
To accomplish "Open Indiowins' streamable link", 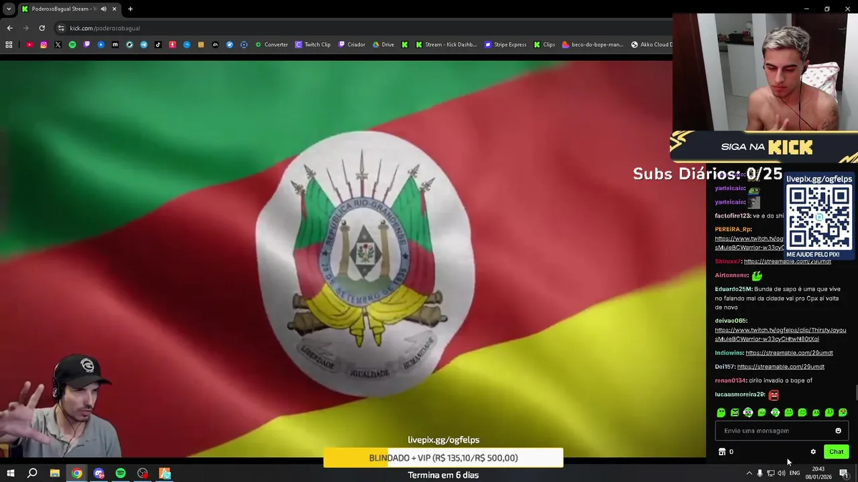I will click(x=789, y=353).
